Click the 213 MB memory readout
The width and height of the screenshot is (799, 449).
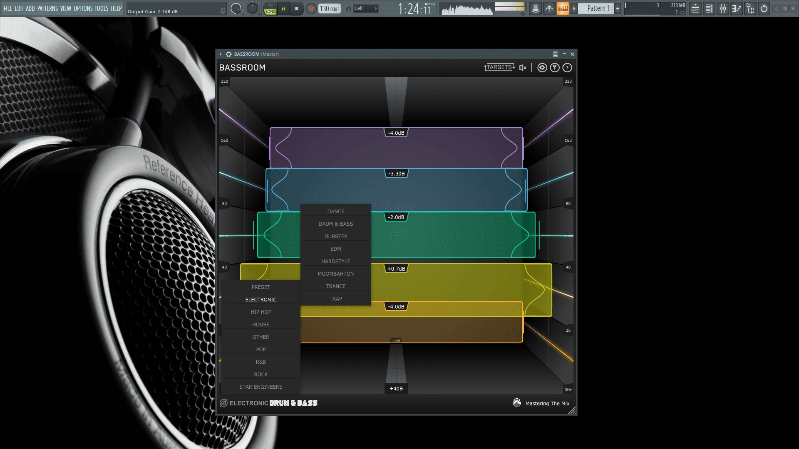pyautogui.click(x=678, y=5)
